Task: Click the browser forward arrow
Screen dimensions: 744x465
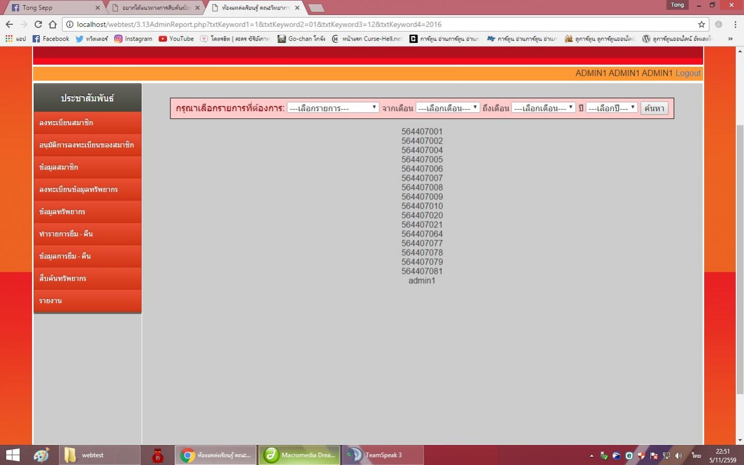Action: [x=24, y=24]
